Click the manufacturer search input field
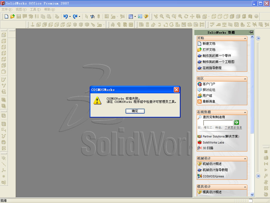Screen dimensions: 270x203 (x=218, y=123)
